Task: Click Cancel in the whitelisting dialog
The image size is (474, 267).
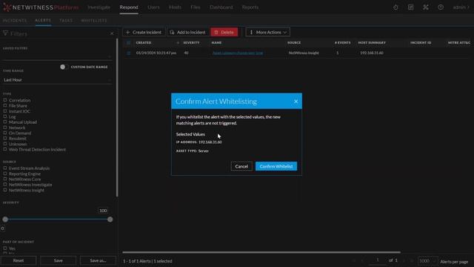Action: (x=241, y=166)
